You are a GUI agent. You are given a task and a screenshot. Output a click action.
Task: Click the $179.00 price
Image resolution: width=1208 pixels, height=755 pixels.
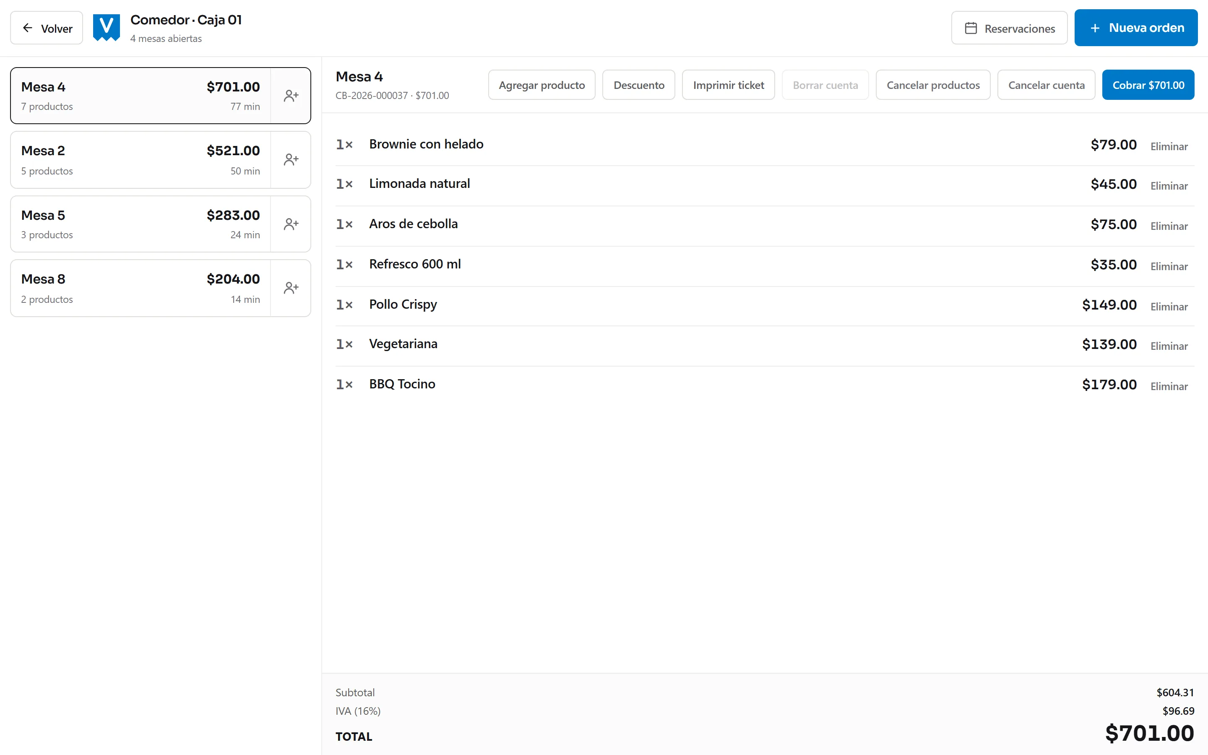tap(1109, 385)
